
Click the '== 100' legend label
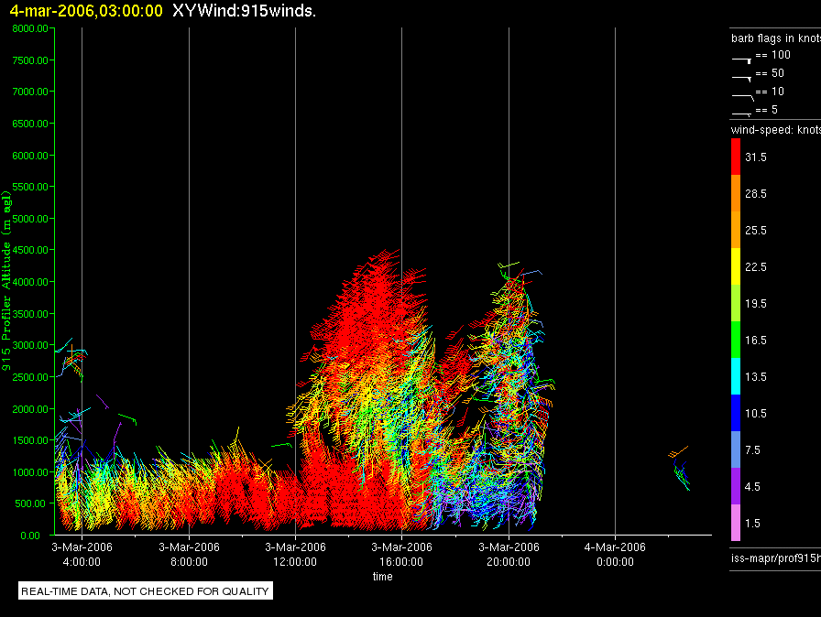point(772,55)
